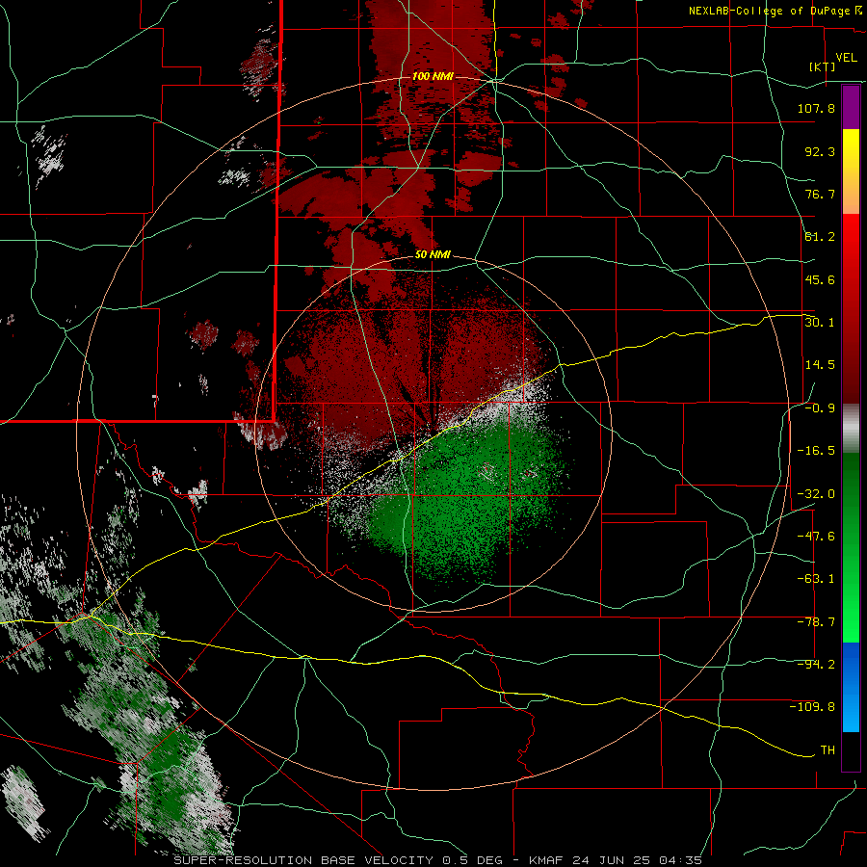
Task: Click the Super-Resolution Base Velocity caption
Action: click(x=438, y=860)
